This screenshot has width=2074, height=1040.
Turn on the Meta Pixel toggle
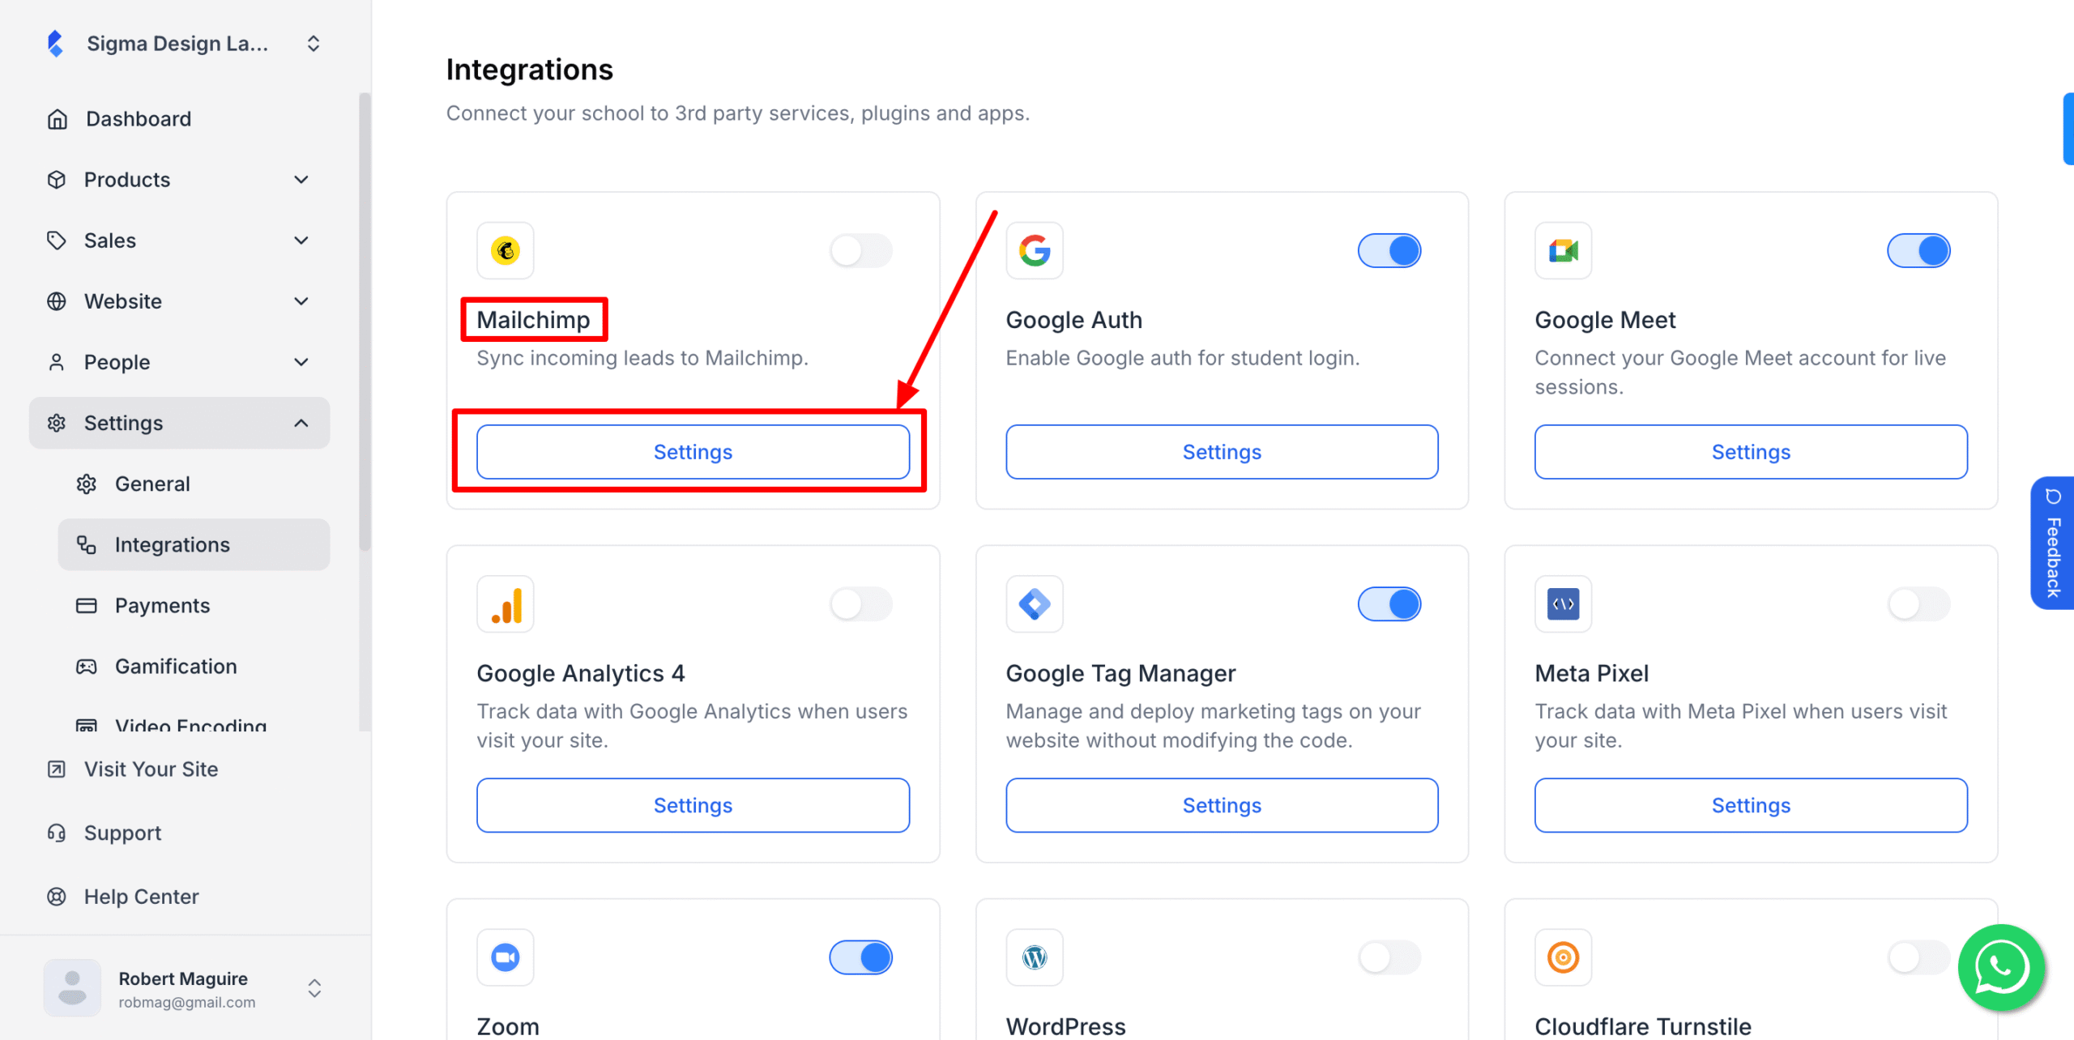1918,604
